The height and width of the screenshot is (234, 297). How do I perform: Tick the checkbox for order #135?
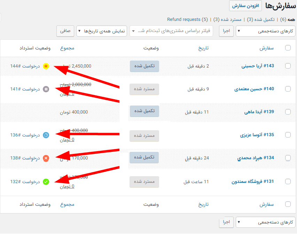point(288,135)
